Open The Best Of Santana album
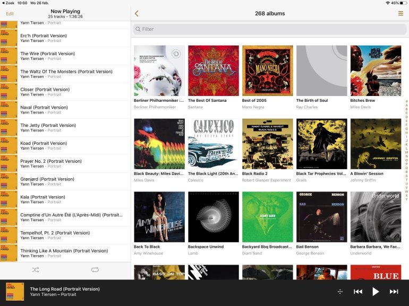This screenshot has height=306, width=409. coord(214,71)
